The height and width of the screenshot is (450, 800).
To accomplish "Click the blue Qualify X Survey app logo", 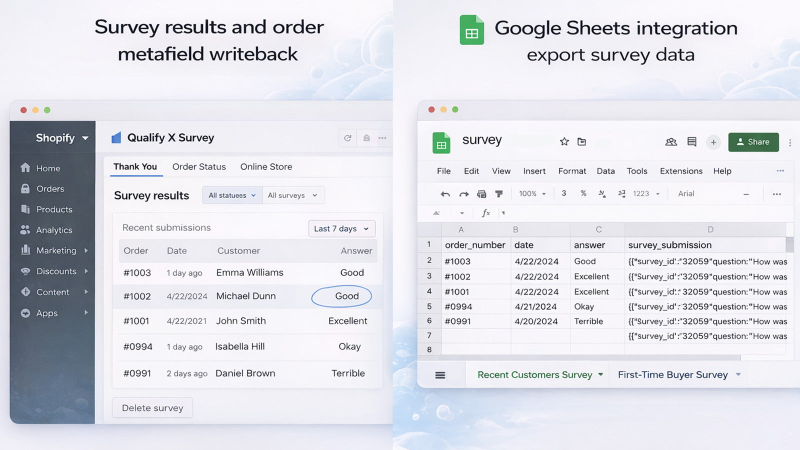I will pyautogui.click(x=116, y=137).
